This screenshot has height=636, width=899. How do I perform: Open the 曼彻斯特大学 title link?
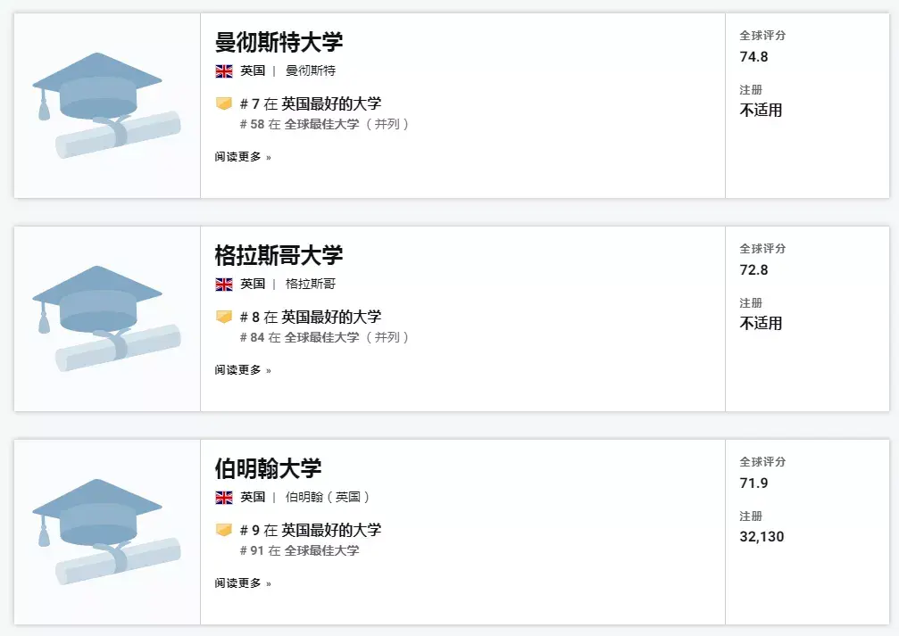[279, 43]
